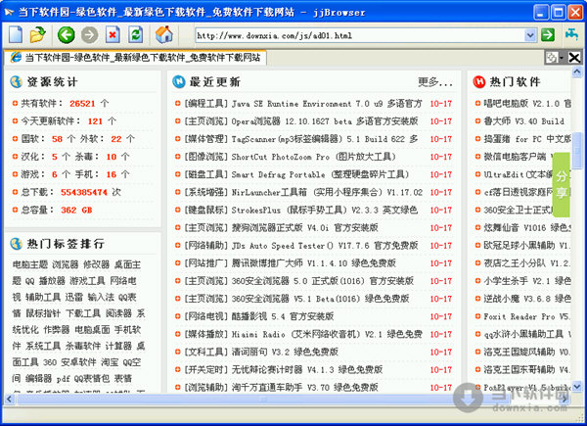The image size is (587, 426).
Task: Open 360安全卫士正式版 hot software link
Action: pyautogui.click(x=519, y=210)
